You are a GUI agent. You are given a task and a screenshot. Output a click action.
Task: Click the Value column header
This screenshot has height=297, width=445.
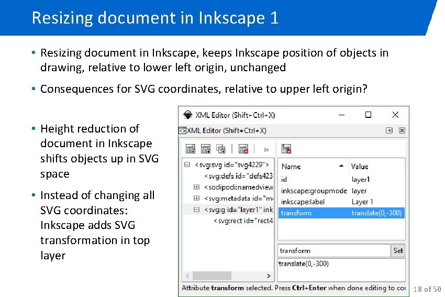coord(376,167)
